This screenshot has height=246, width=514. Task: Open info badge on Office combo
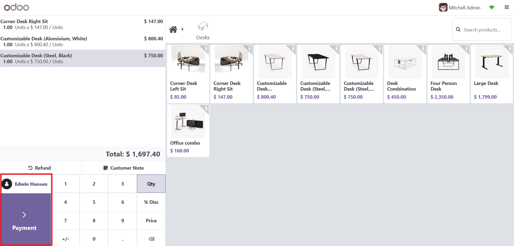pos(206,108)
